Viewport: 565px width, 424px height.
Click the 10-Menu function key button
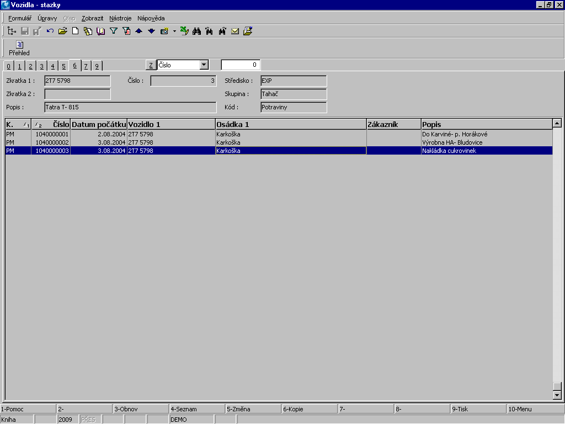point(535,409)
